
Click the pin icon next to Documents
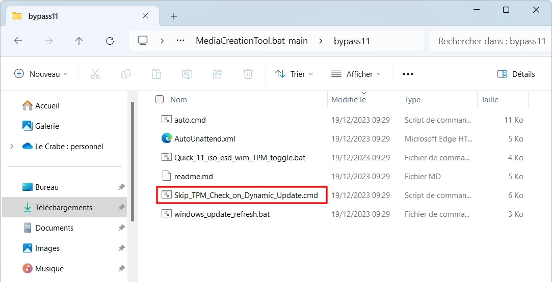tap(121, 228)
